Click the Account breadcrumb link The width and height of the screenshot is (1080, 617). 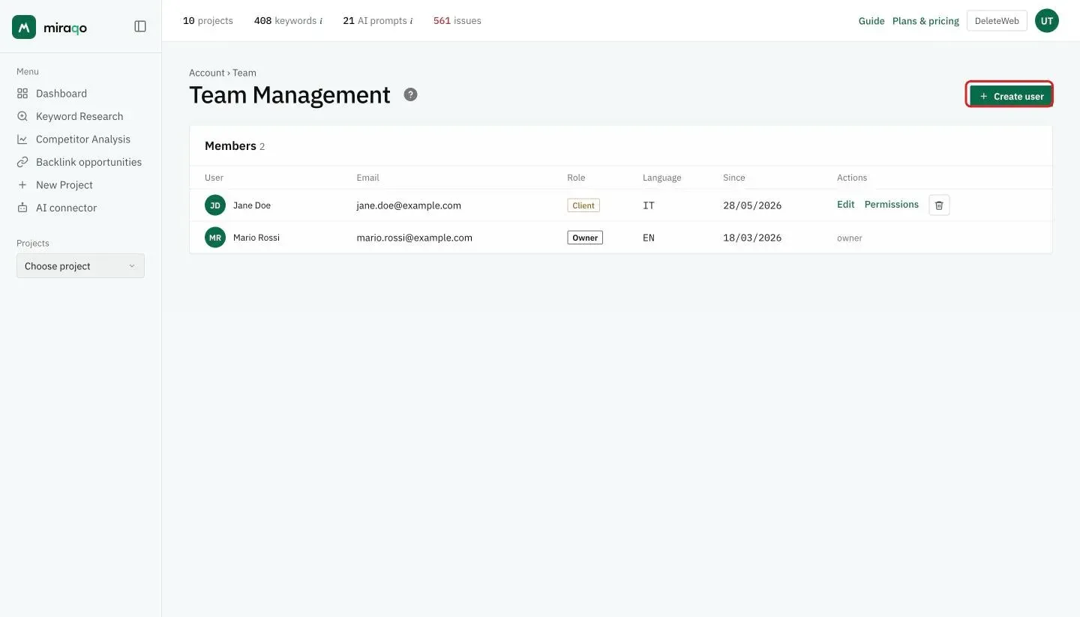coord(206,73)
